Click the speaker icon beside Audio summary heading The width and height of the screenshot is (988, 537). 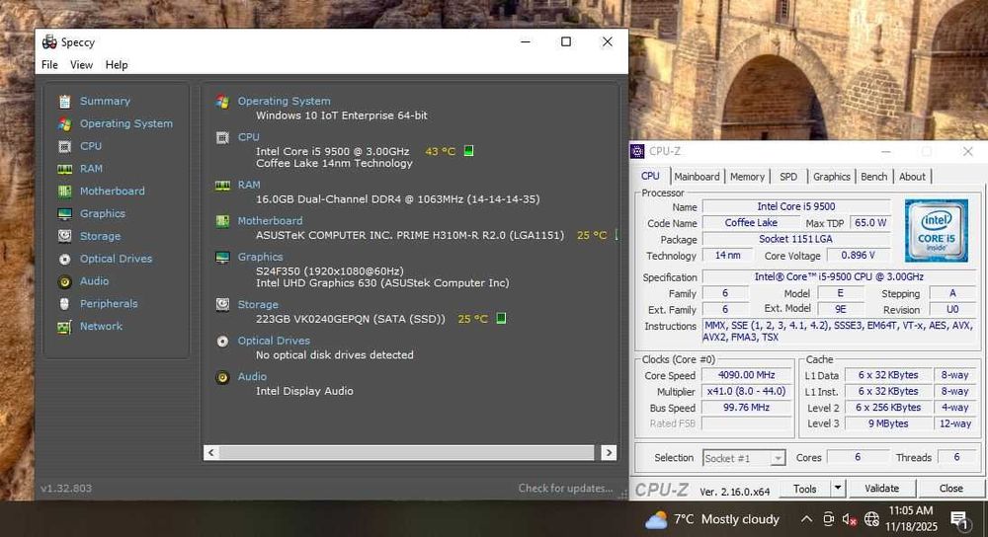(x=222, y=377)
